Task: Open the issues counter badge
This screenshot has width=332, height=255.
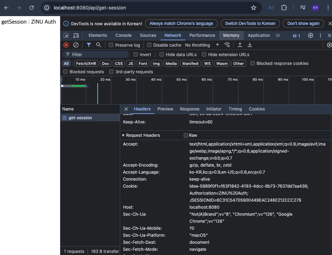Action: [x=297, y=36]
